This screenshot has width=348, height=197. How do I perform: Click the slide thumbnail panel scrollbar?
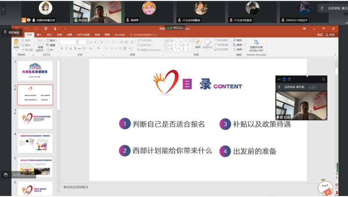tap(58, 87)
